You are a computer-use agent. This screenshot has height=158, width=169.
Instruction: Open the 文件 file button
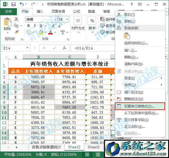tap(9, 12)
